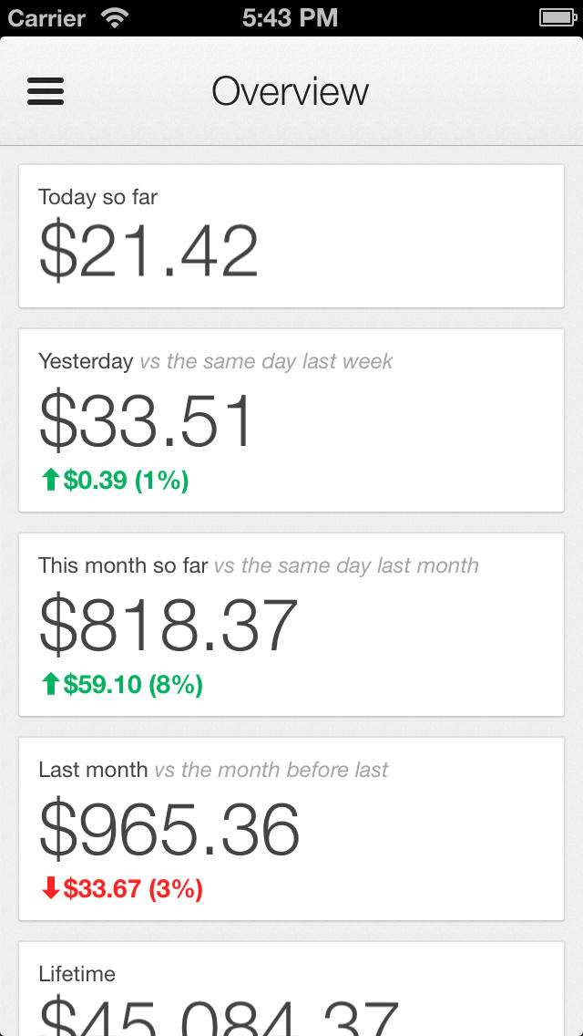Tap the $818.37 amount
583x1036 pixels.
click(x=169, y=626)
